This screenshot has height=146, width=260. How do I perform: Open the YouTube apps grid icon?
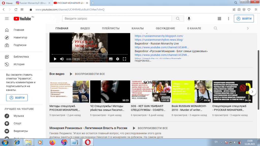[219, 19]
